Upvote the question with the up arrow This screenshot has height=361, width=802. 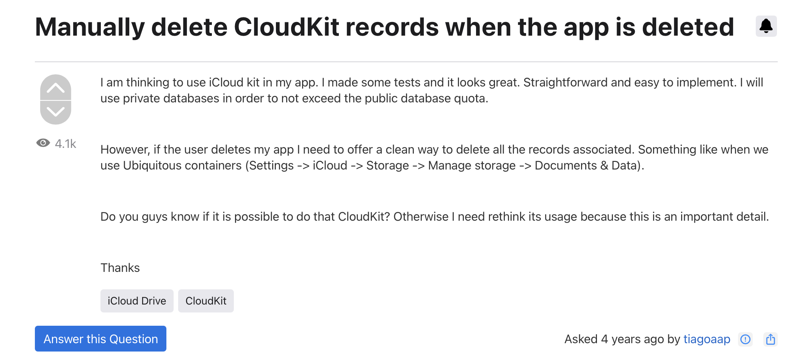pyautogui.click(x=56, y=88)
